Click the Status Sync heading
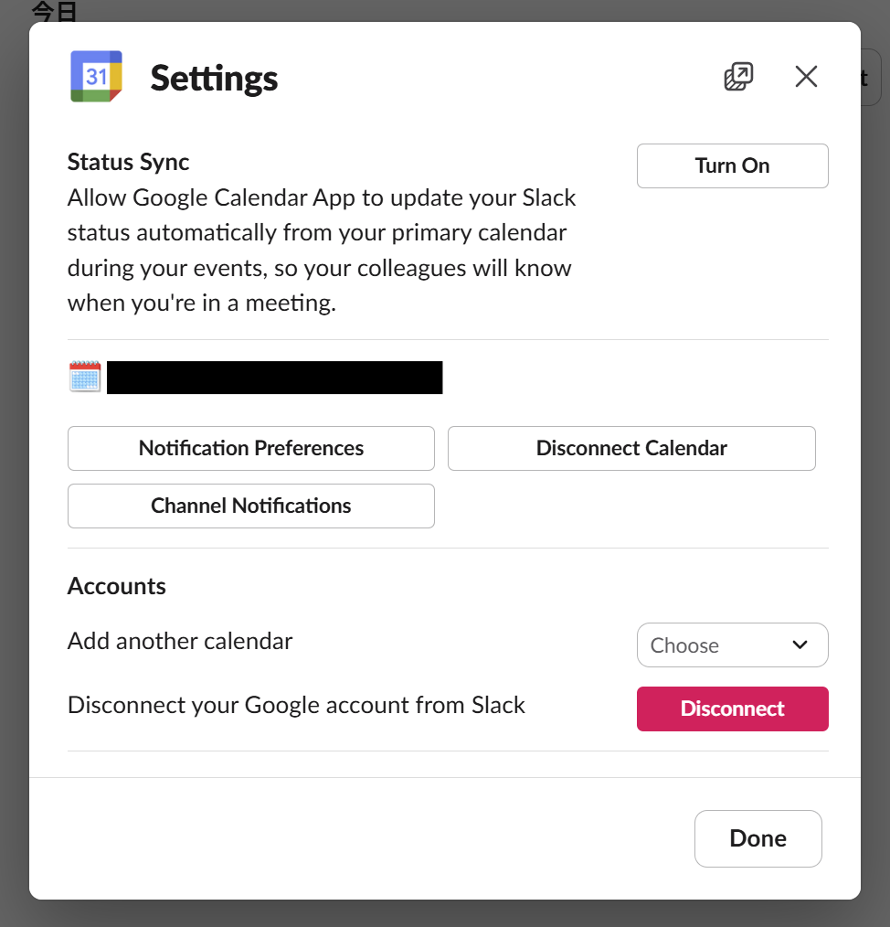The width and height of the screenshot is (890, 927). (128, 162)
